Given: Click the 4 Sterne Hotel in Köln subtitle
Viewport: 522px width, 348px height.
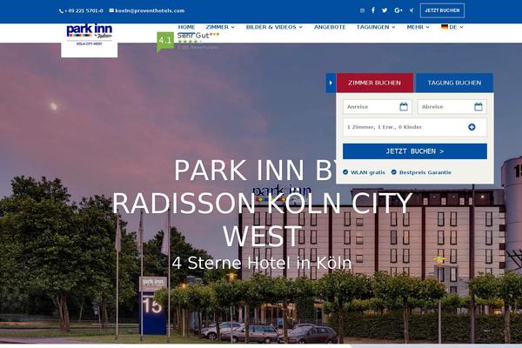Looking at the screenshot, I should pyautogui.click(x=262, y=263).
